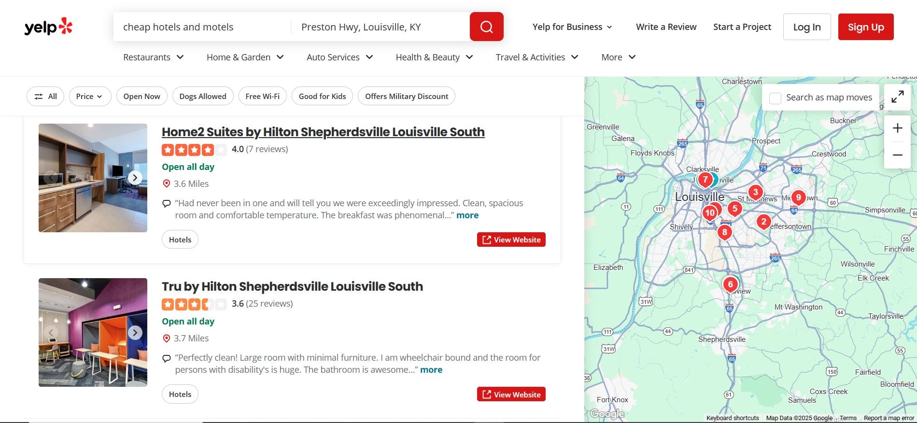
Task: Click Hotels tag under Home2 Suites
Action: tap(180, 240)
